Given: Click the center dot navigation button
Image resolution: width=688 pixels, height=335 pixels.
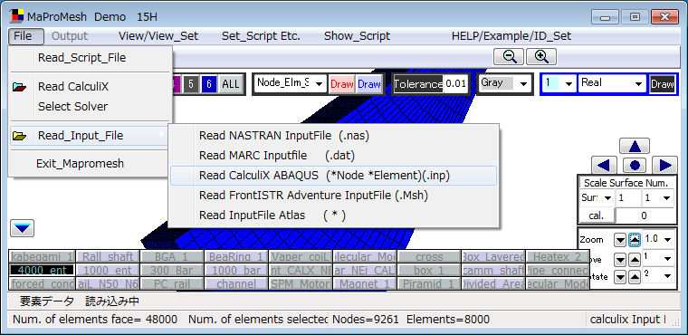Looking at the screenshot, I should (x=635, y=165).
